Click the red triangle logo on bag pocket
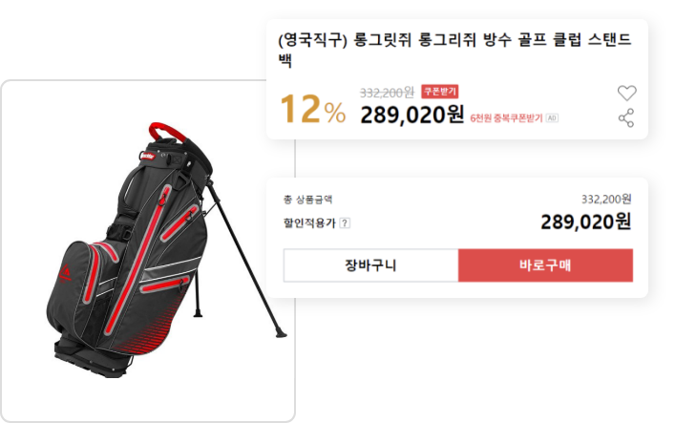Screen dimensions: 675x423 [65, 273]
